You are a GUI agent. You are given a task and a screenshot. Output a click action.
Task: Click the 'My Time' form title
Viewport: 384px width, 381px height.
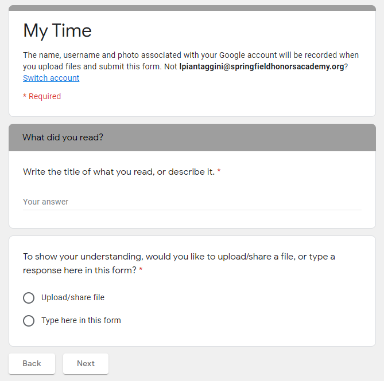tap(57, 30)
